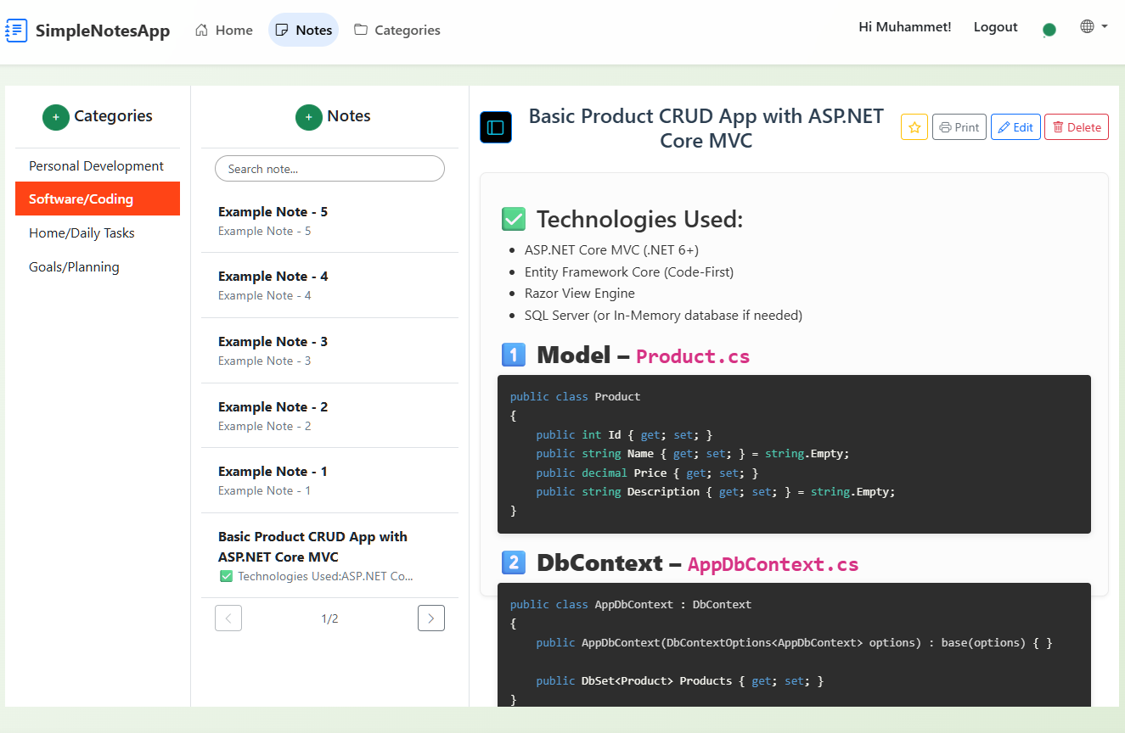Select the Goals/Planning category

(75, 267)
